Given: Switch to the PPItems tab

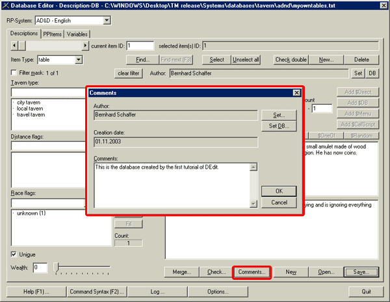Looking at the screenshot, I should (x=53, y=33).
